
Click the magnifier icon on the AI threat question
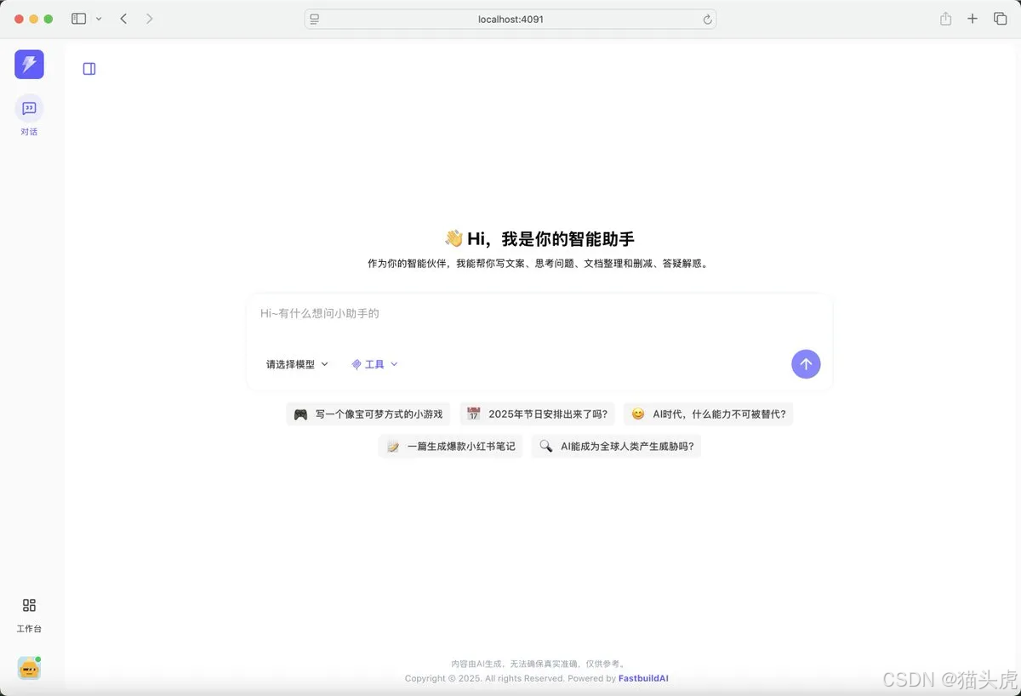tap(545, 446)
